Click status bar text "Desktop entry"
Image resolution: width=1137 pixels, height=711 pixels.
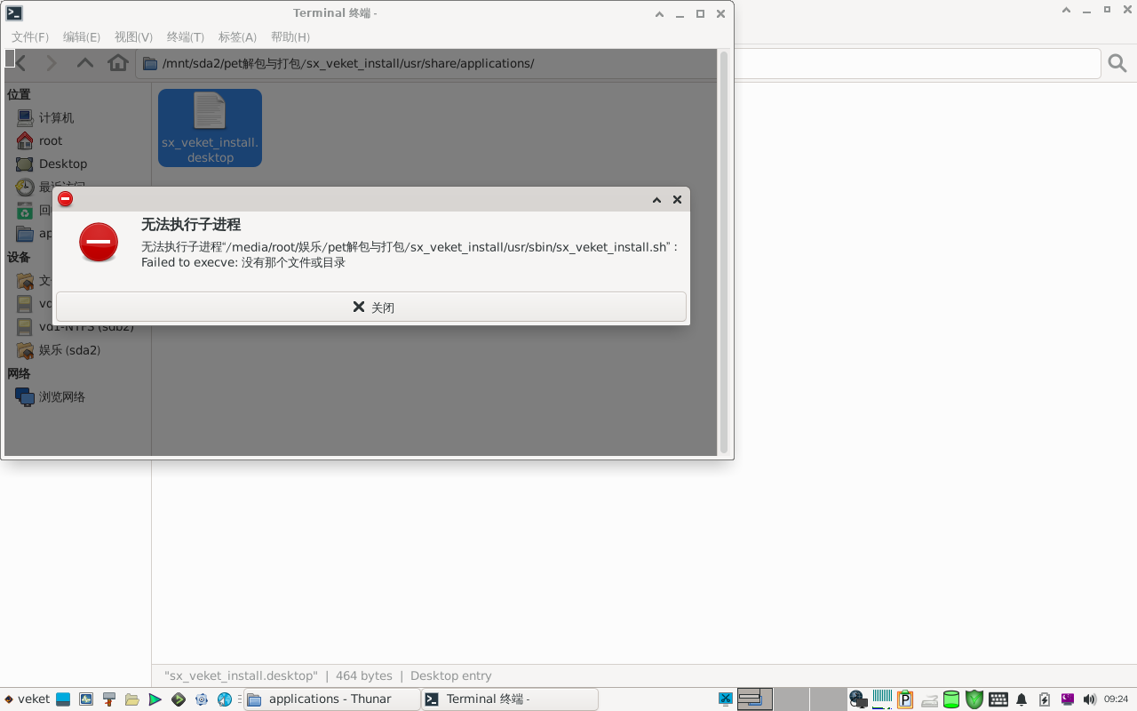point(450,675)
